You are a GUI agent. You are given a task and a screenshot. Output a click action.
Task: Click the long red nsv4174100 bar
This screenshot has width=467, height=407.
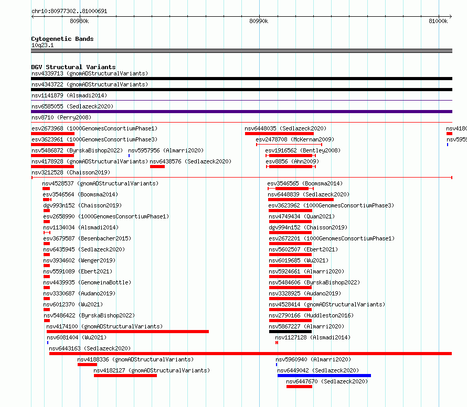coord(128,332)
